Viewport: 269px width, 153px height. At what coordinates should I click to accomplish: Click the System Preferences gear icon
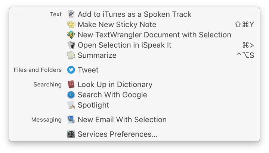point(71,134)
